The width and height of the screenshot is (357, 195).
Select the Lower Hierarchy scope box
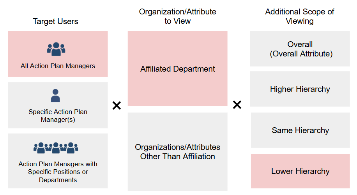[x=300, y=171]
